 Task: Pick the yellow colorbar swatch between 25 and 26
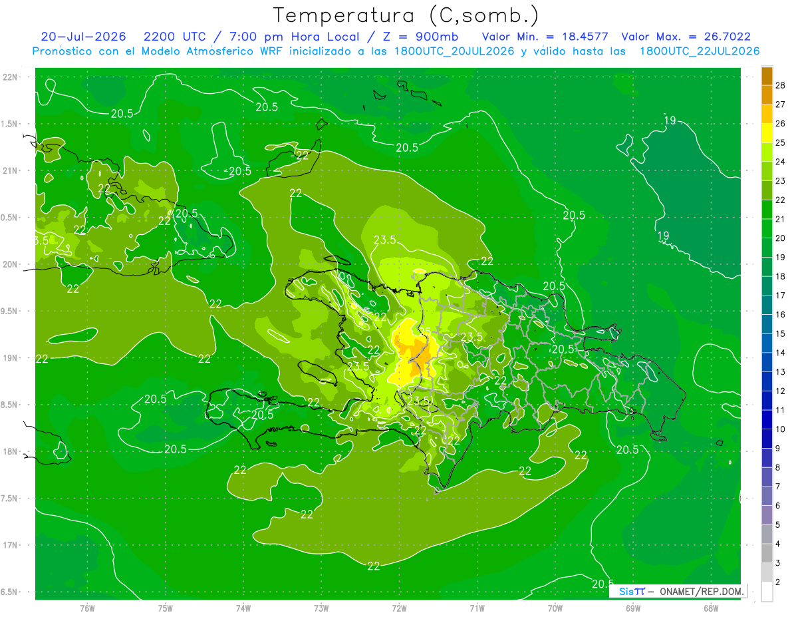[x=767, y=133]
